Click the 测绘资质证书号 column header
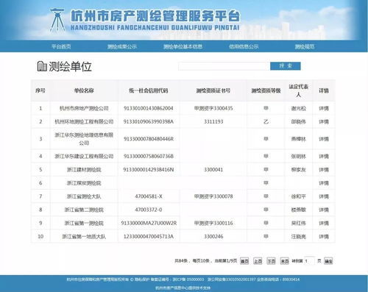 tap(213, 90)
